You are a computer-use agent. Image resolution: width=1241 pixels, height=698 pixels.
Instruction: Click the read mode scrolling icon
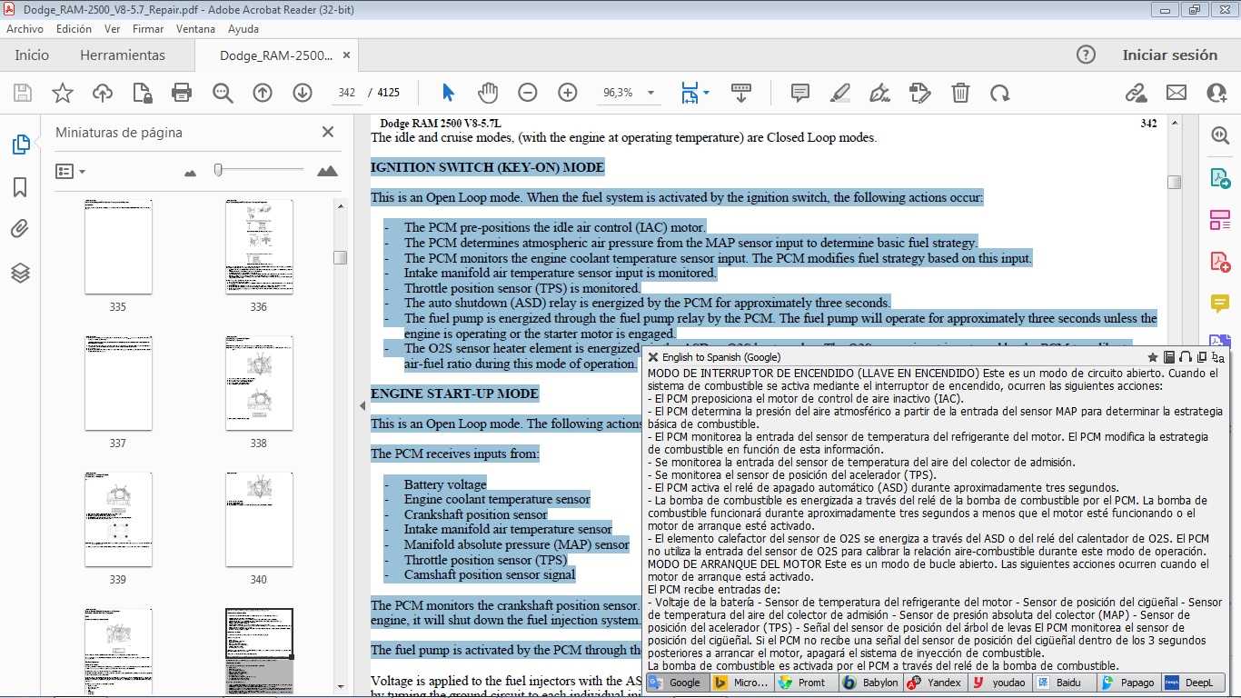741,93
